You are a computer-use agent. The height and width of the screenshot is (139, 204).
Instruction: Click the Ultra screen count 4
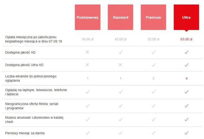click(x=186, y=78)
